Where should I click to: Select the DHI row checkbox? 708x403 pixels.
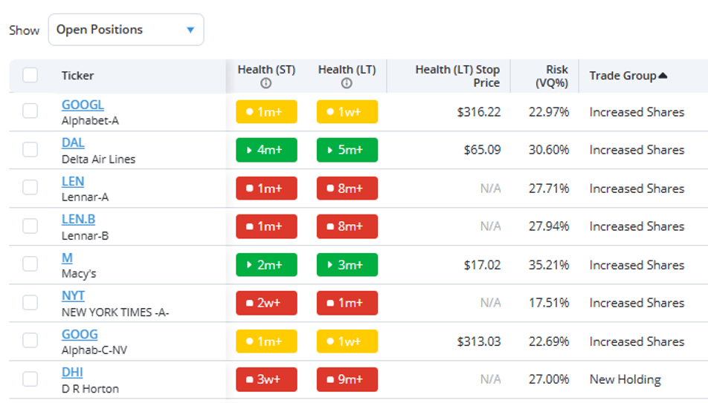pyautogui.click(x=30, y=379)
